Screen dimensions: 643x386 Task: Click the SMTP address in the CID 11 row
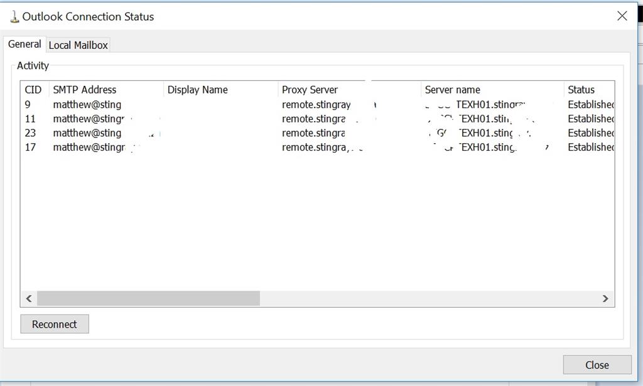[89, 119]
